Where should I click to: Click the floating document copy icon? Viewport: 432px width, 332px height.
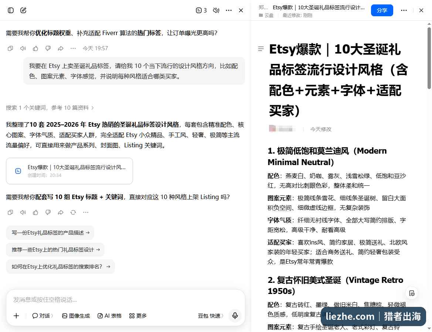tap(412, 293)
